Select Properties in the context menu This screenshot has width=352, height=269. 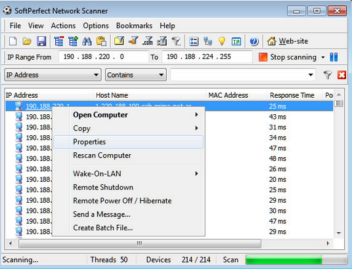click(x=129, y=142)
